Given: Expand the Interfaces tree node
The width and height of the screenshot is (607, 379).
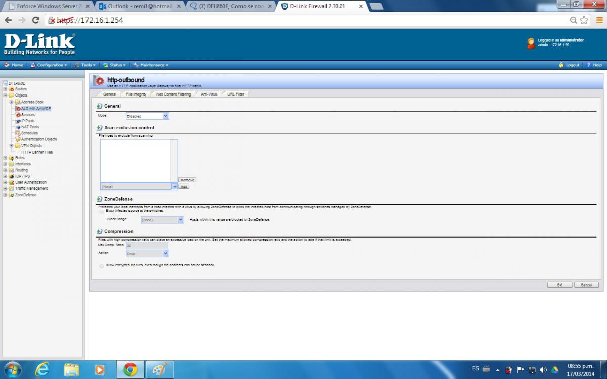Looking at the screenshot, I should [x=5, y=164].
